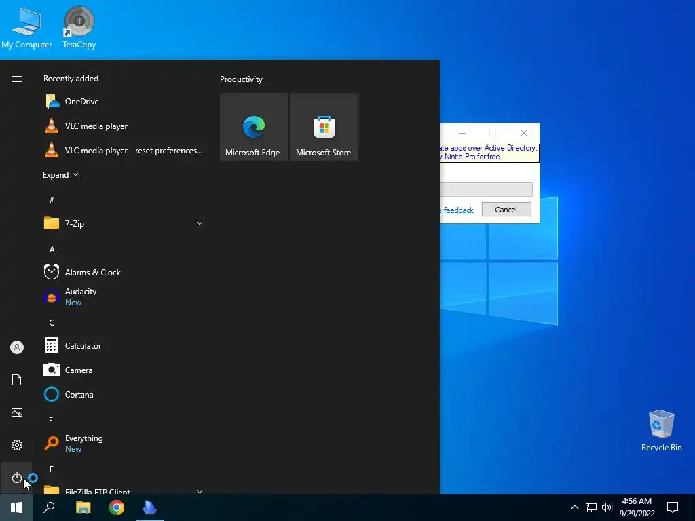Image resolution: width=695 pixels, height=521 pixels.
Task: Open Alarms & Clock app
Action: click(124, 273)
